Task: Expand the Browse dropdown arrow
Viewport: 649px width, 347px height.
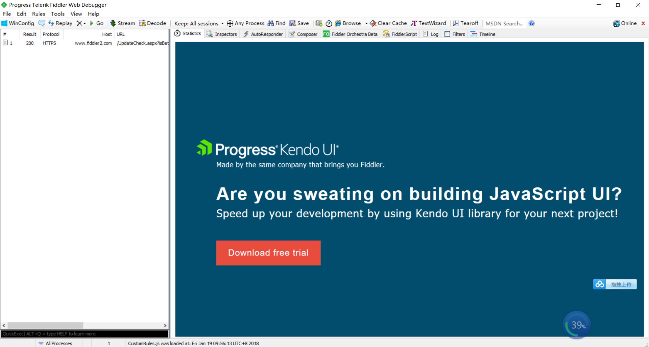Action: click(x=366, y=23)
